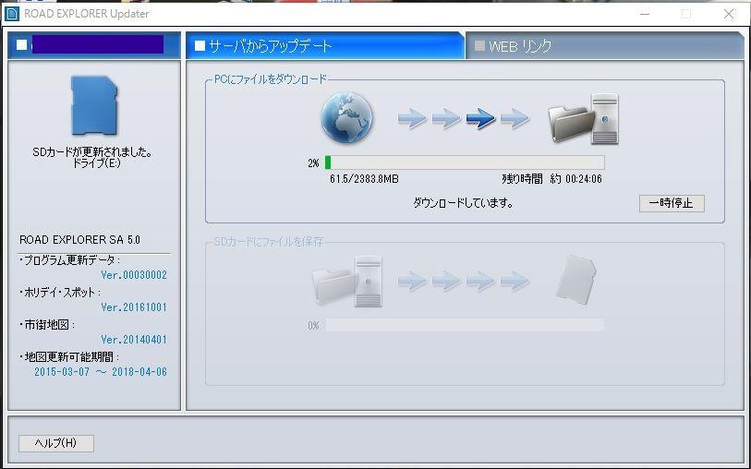The height and width of the screenshot is (469, 751).
Task: Click the globe server icon
Action: (346, 117)
